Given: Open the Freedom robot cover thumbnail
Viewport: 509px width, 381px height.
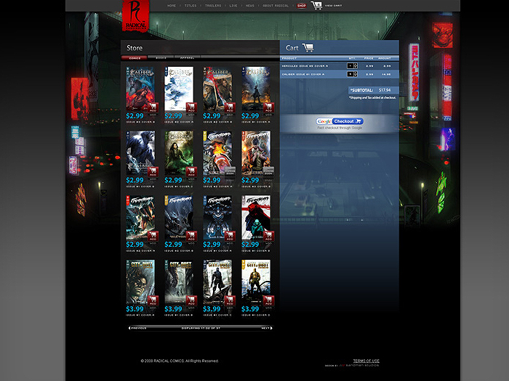Looking at the screenshot, I should tap(217, 218).
